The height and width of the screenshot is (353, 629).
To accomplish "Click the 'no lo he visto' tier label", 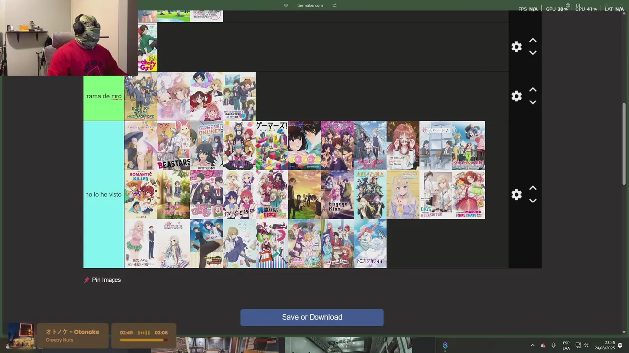I will coord(104,195).
